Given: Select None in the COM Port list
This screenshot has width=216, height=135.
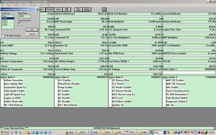Looking at the screenshot, I should point(8,16).
